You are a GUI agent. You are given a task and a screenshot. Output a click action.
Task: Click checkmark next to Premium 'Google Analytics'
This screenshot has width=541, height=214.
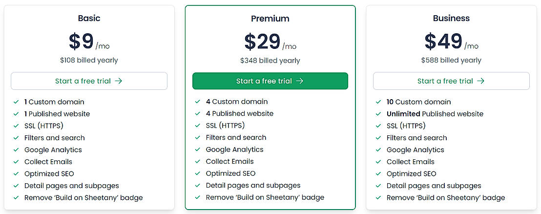[198, 150]
